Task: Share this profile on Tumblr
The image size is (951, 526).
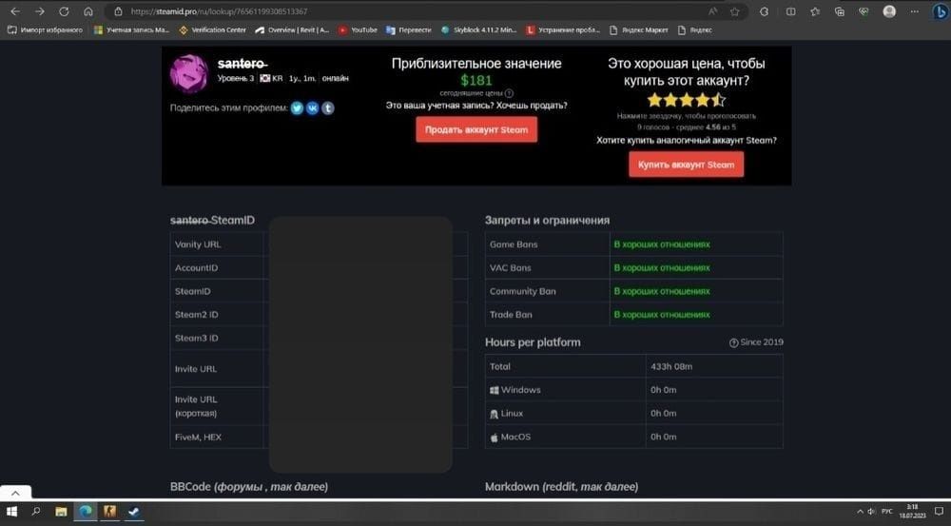Action: pos(327,108)
